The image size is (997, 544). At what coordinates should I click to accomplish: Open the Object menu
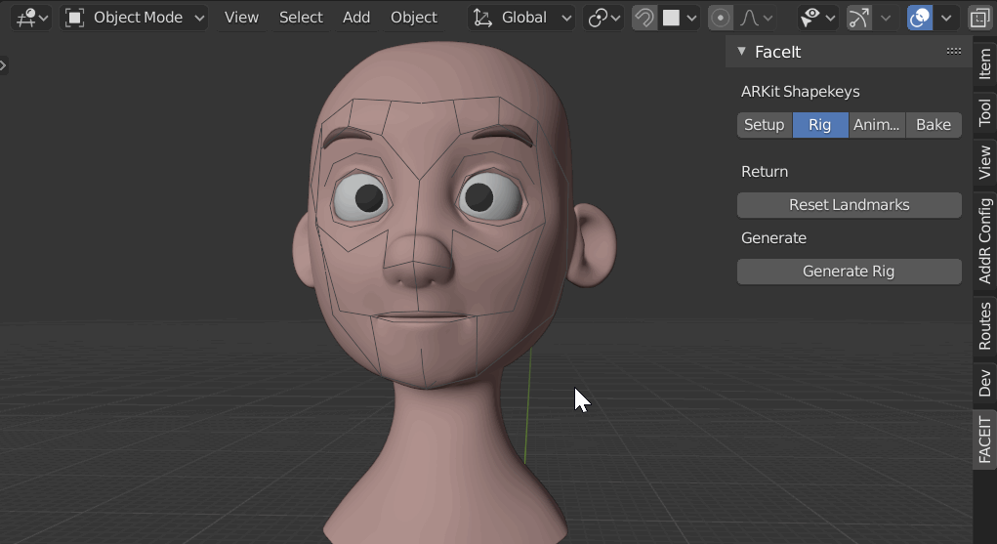click(x=413, y=18)
